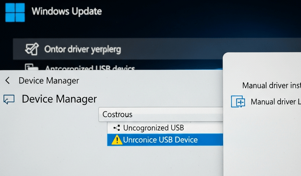Click the Manual driver install icon

click(x=239, y=102)
